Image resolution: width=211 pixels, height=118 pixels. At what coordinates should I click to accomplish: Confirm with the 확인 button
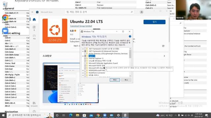pos(115,80)
